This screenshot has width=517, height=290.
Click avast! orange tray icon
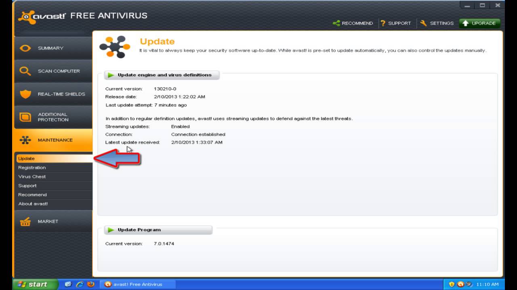pyautogui.click(x=461, y=284)
